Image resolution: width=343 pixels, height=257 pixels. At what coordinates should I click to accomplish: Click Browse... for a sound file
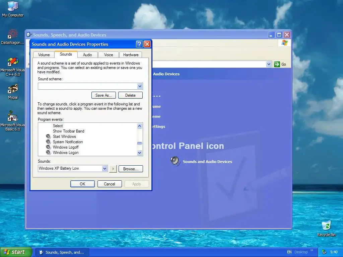pos(131,169)
